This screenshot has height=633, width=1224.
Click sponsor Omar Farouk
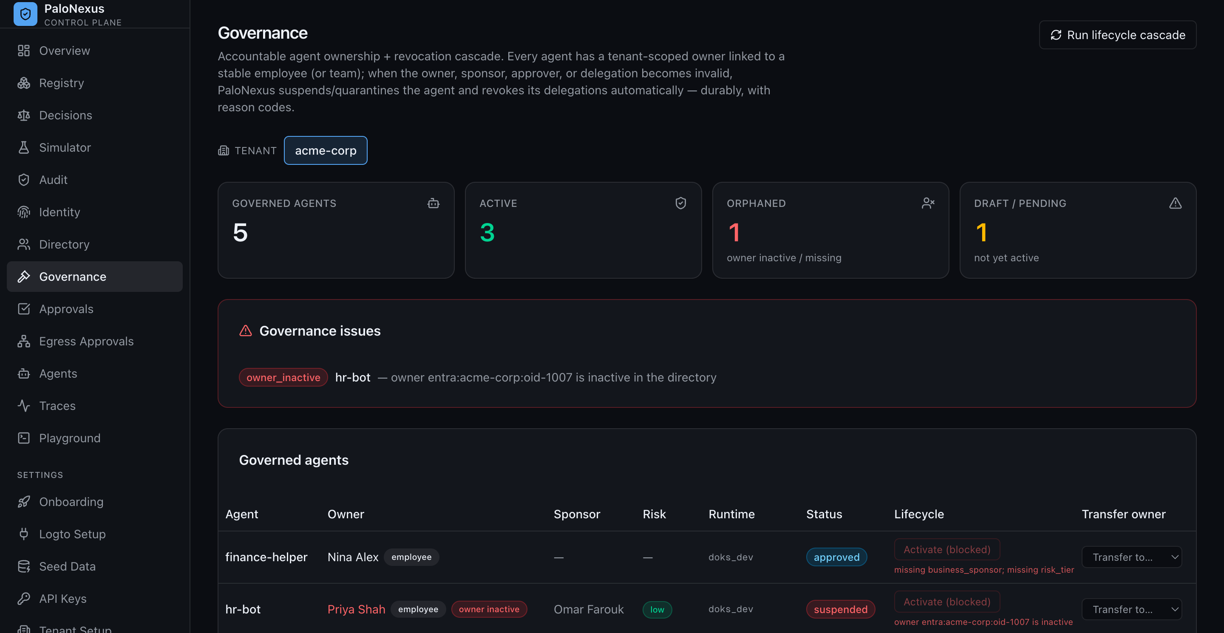pos(588,609)
